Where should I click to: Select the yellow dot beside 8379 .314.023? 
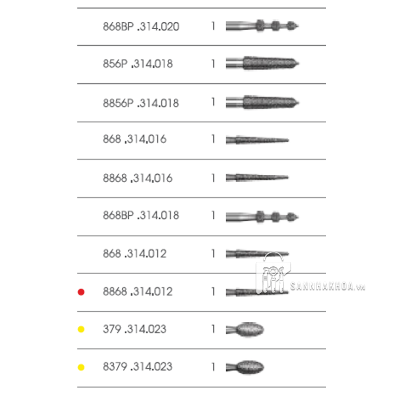point(82,367)
